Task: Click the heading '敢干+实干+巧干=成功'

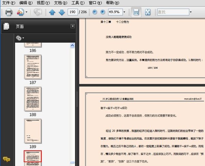Action: 114,108
